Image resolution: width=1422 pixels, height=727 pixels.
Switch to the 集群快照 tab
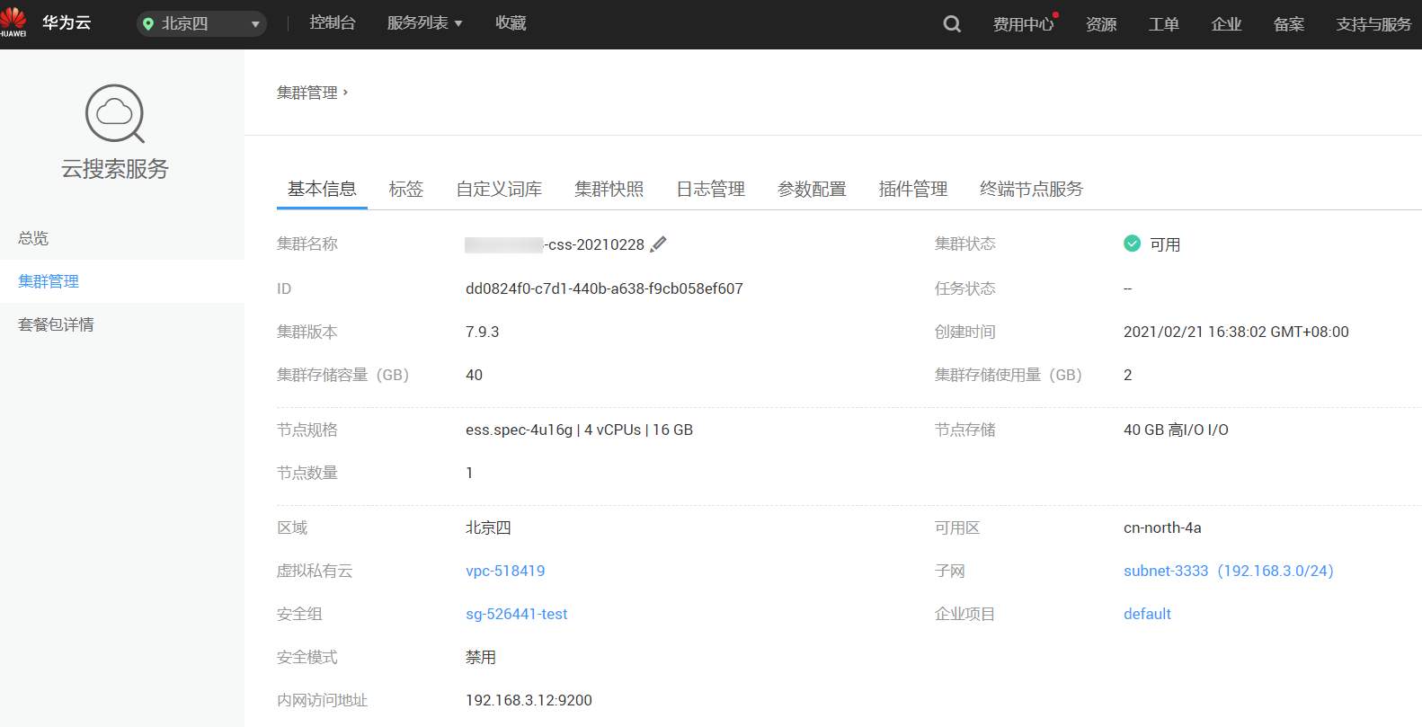[609, 189]
